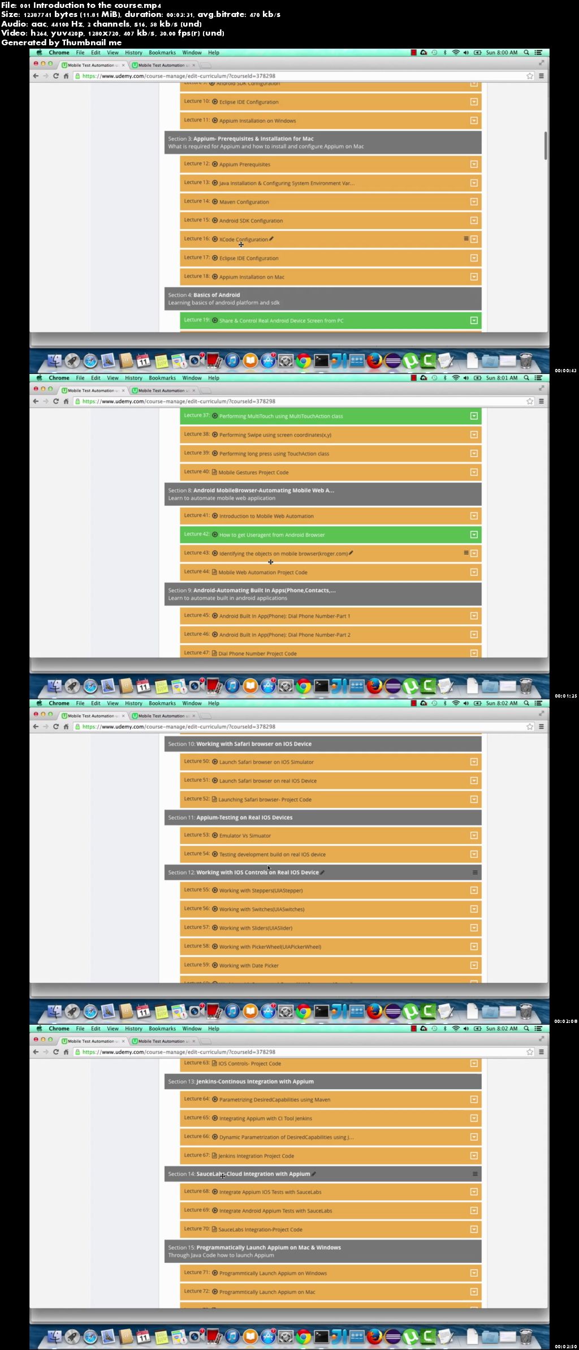The height and width of the screenshot is (1350, 579).
Task: Click the edit pencil on Section 12 header
Action: click(322, 872)
